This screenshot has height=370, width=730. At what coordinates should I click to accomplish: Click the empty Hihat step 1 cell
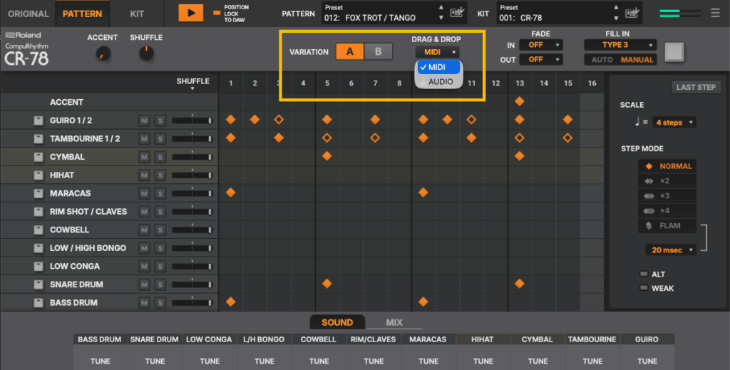230,175
